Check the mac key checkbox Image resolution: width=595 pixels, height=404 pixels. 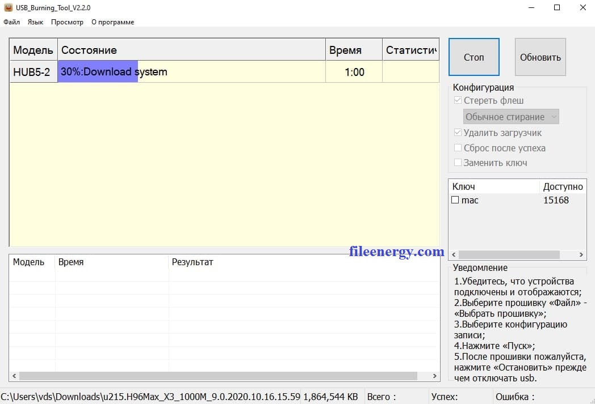[455, 200]
